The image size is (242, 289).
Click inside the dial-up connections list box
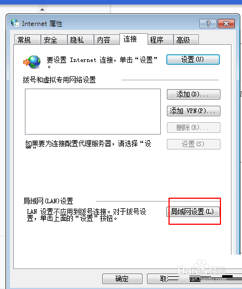coord(93,111)
